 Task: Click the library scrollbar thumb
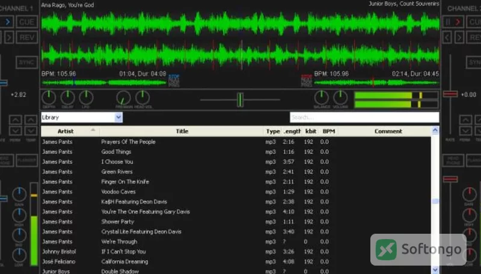point(435,201)
